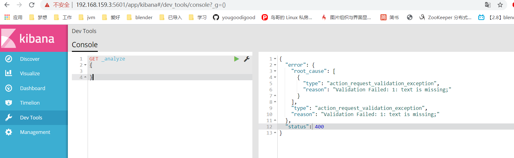Bookmark this page with the star icon
Screen dimensions: 514x158
coord(500,5)
